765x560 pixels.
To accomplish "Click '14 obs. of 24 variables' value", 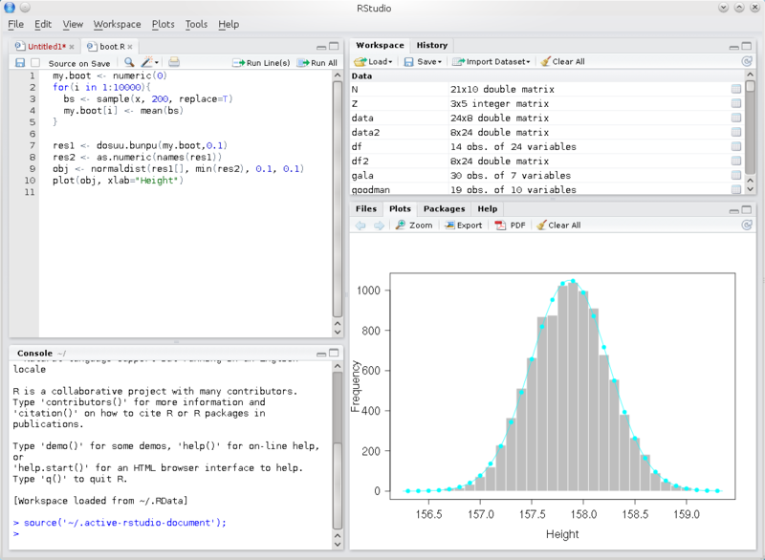I will pos(514,147).
